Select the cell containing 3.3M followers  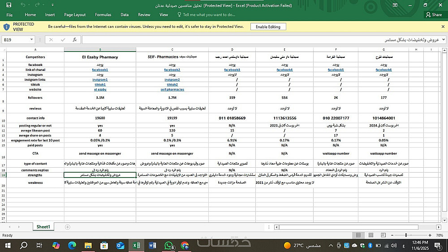pos(100,98)
